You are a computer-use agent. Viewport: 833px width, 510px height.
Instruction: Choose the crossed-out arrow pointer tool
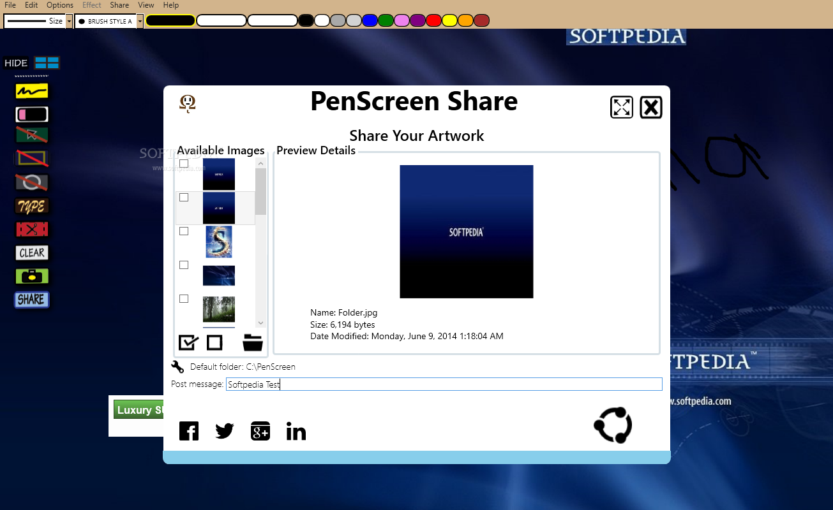(x=32, y=135)
